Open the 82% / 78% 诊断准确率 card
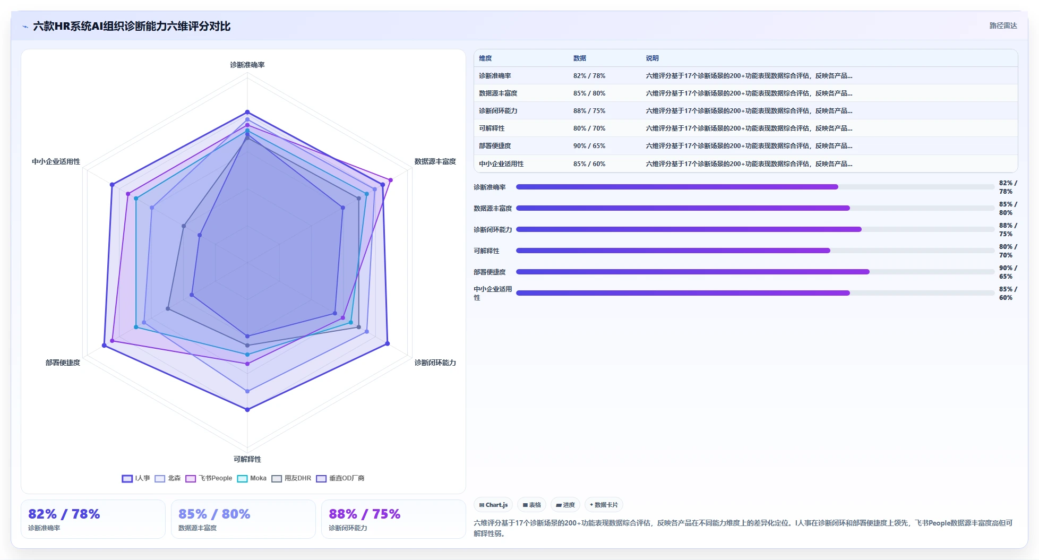This screenshot has width=1039, height=560. point(93,519)
